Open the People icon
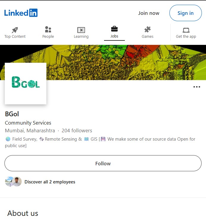The width and height of the screenshot is (206, 220). tap(48, 29)
